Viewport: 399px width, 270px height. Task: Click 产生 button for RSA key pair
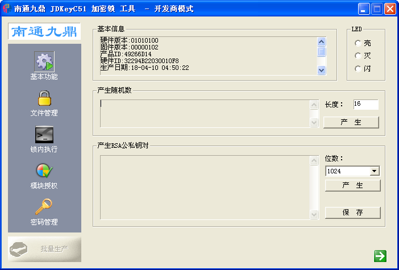pos(353,185)
